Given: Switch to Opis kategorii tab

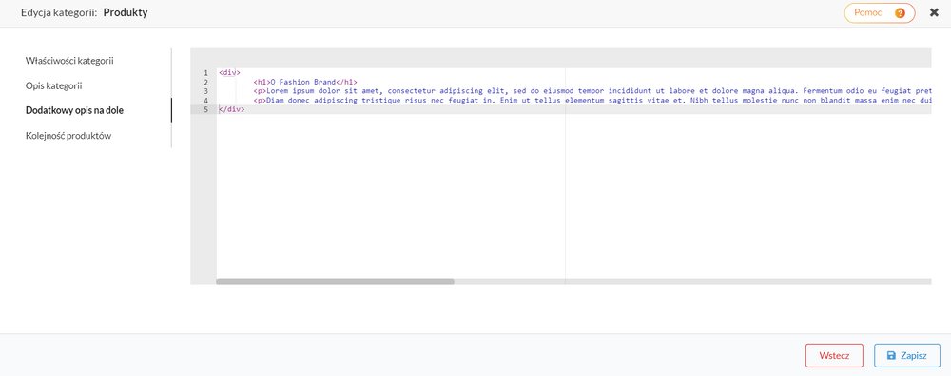Looking at the screenshot, I should (x=54, y=85).
